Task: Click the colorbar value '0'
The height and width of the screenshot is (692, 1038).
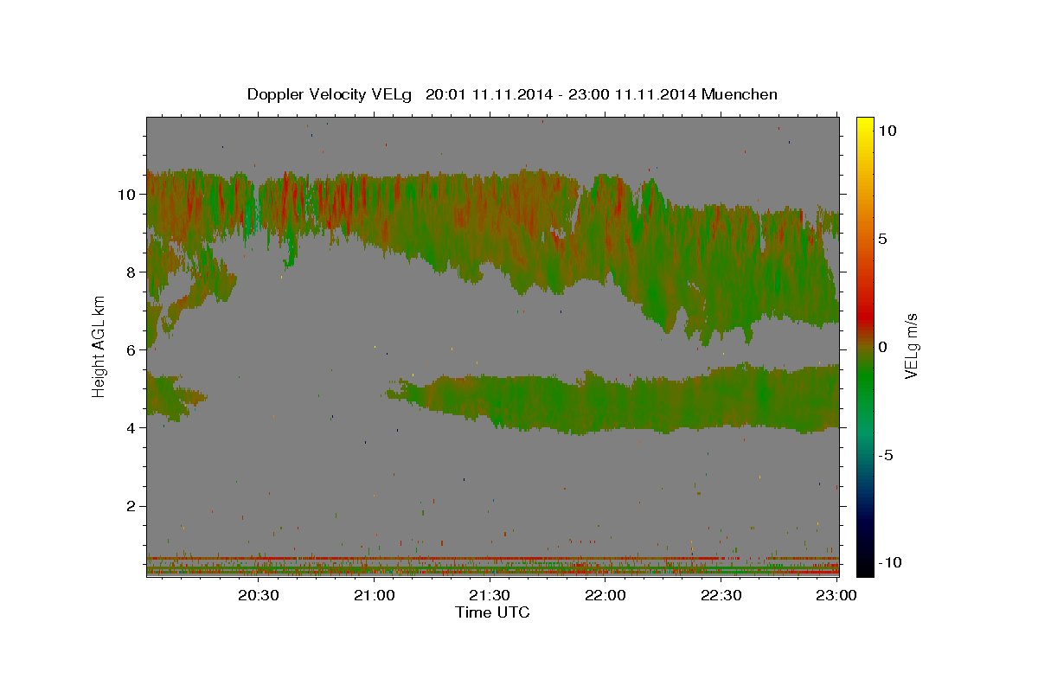Action: point(882,347)
